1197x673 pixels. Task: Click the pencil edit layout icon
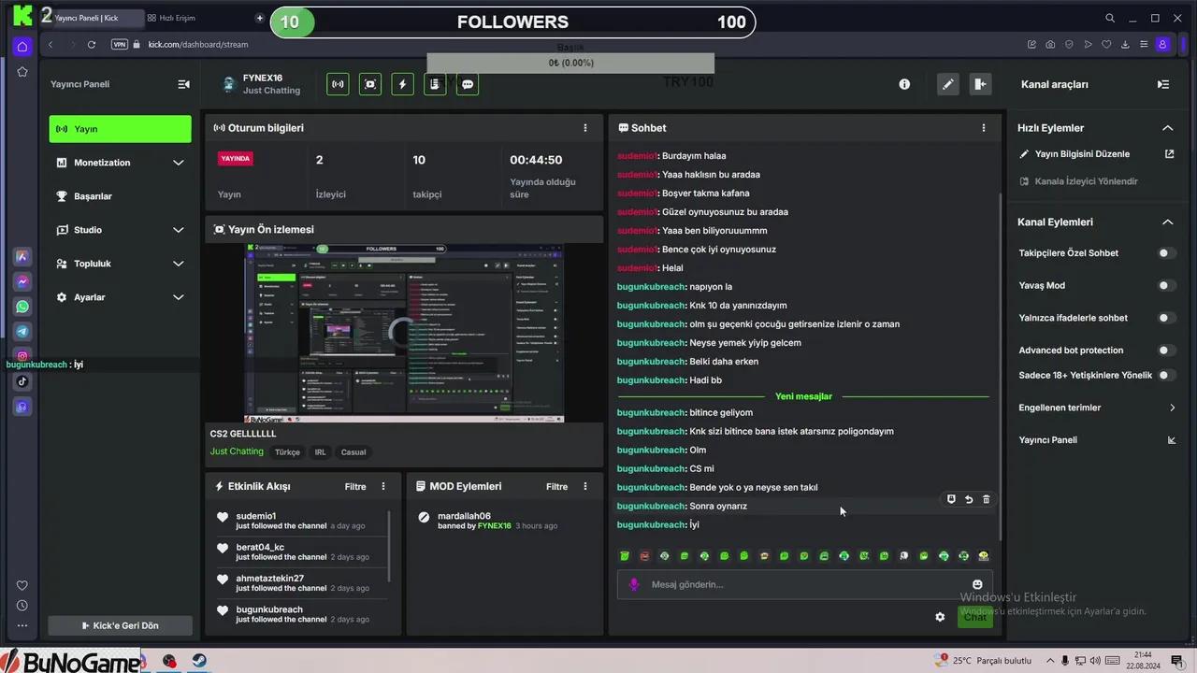tap(948, 84)
